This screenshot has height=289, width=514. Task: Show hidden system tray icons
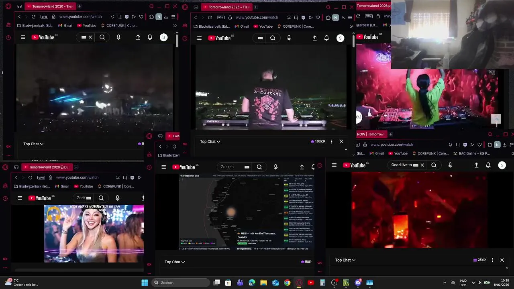tap(445, 283)
